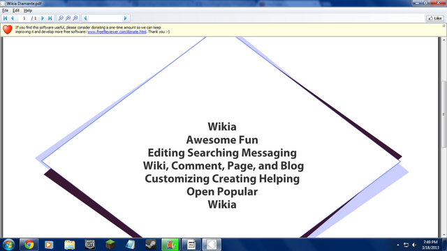Click the "Awesome Fun" text line
Image resolution: width=447 pixels, height=251 pixels.
(x=222, y=140)
